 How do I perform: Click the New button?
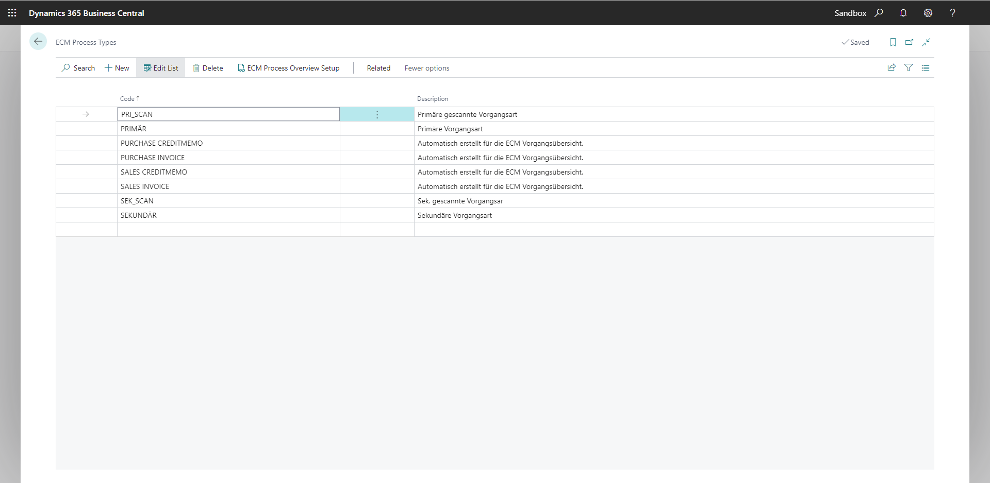pos(117,68)
